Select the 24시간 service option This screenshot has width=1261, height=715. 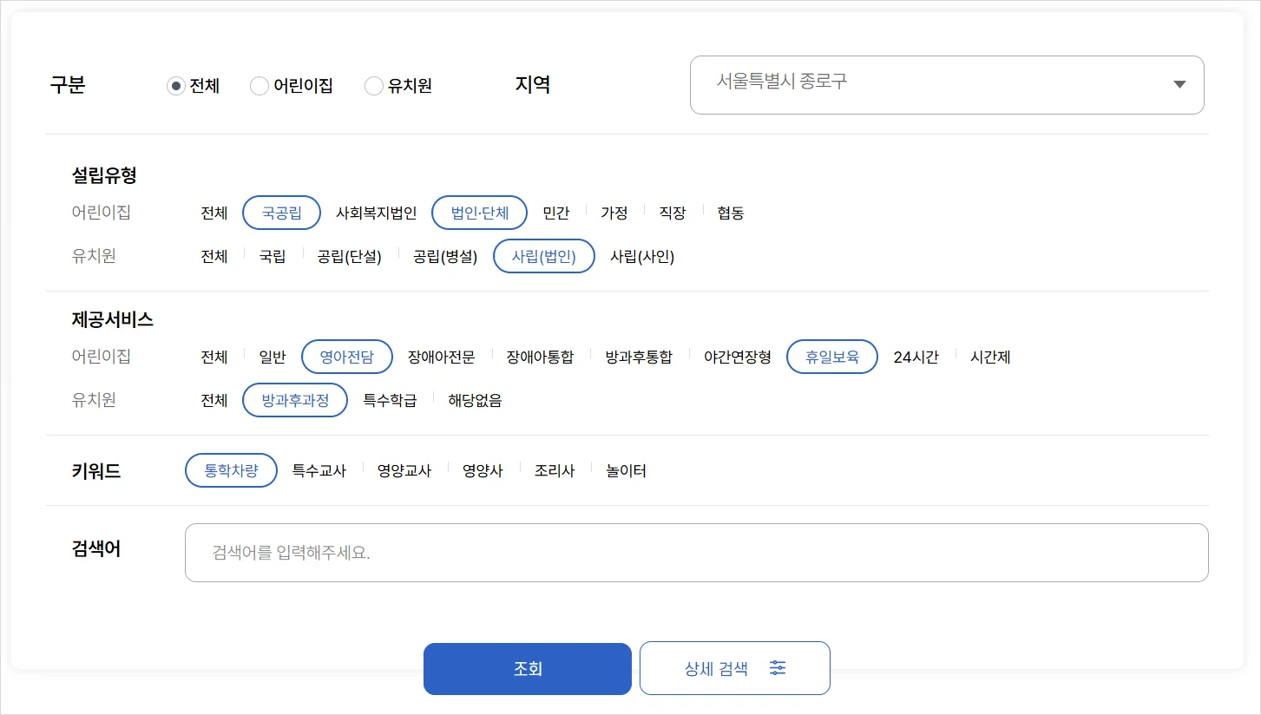(916, 357)
